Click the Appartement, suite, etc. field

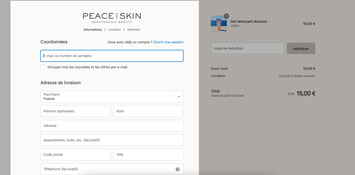112,140
